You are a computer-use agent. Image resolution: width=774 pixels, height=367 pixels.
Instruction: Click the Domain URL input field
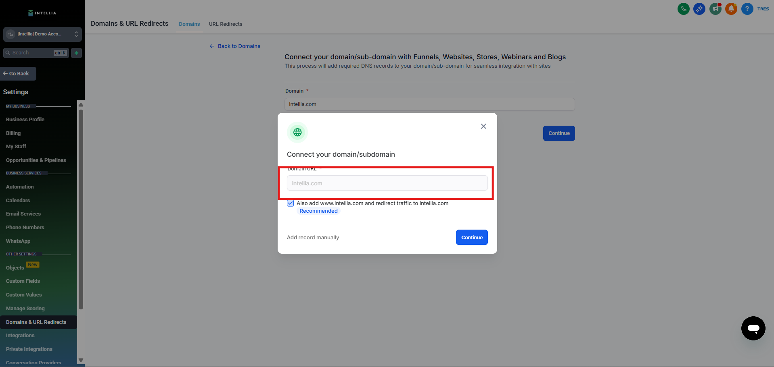point(387,183)
